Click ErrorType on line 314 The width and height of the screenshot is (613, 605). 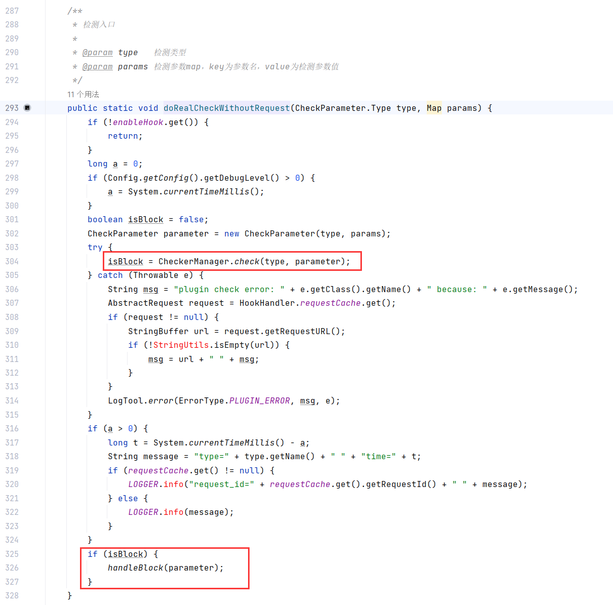pos(201,400)
